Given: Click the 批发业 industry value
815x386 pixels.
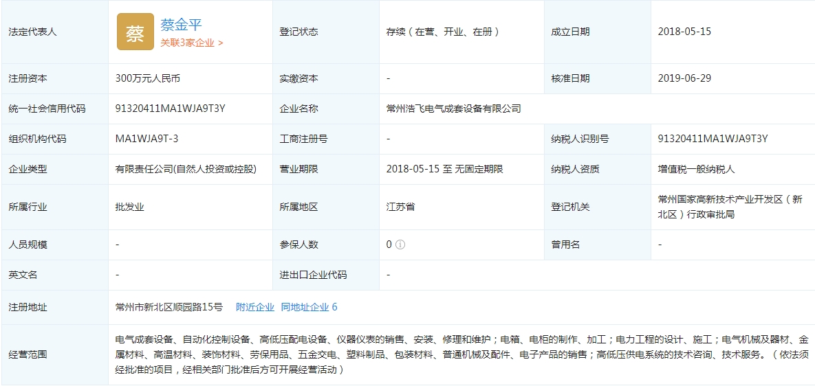Looking at the screenshot, I should click(x=130, y=207).
